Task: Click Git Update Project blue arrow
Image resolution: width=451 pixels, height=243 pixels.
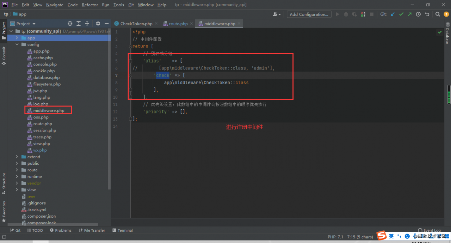Action: pyautogui.click(x=393, y=14)
